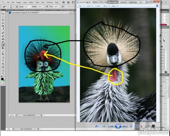Click green background color swatch
This screenshot has width=170, height=136.
(x=4, y=80)
